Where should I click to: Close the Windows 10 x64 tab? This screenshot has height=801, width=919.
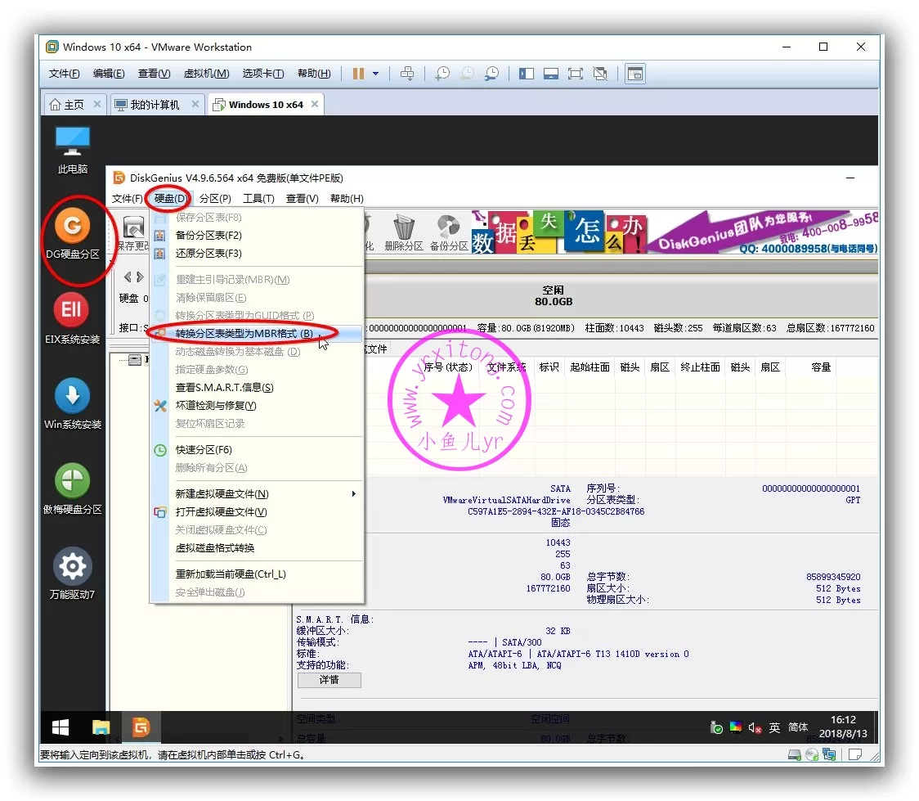[315, 104]
